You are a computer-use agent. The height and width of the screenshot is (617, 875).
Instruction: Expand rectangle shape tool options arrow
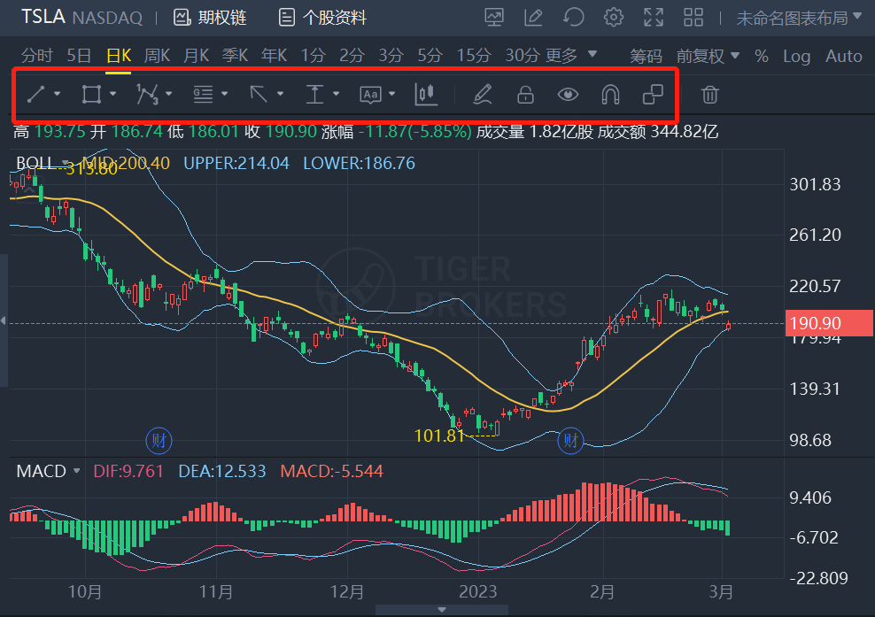tap(112, 95)
